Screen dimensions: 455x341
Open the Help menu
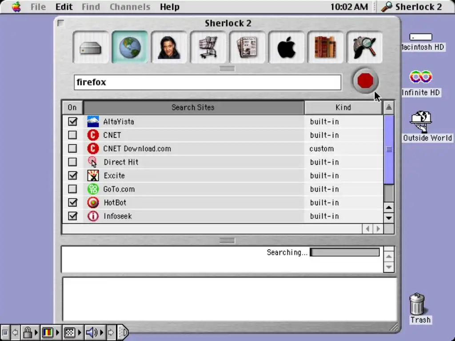(x=169, y=7)
